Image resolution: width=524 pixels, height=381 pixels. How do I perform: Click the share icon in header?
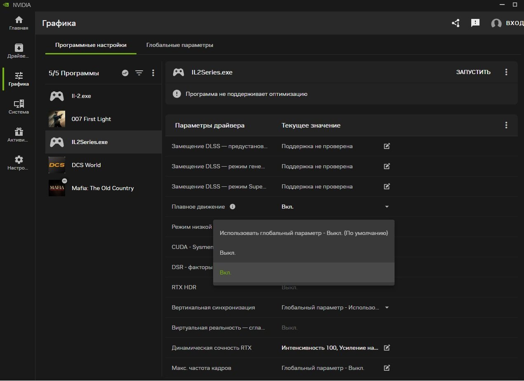click(456, 23)
